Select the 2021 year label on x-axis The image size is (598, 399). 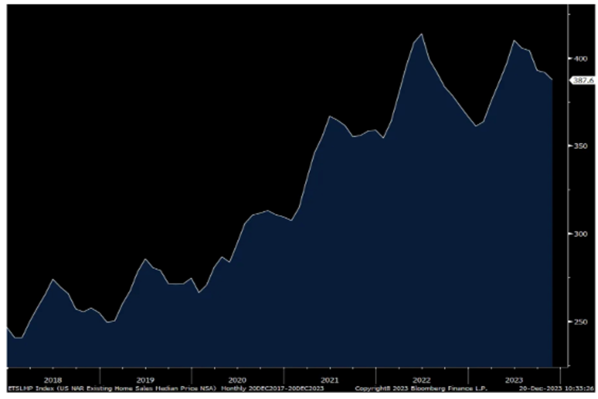coord(329,379)
